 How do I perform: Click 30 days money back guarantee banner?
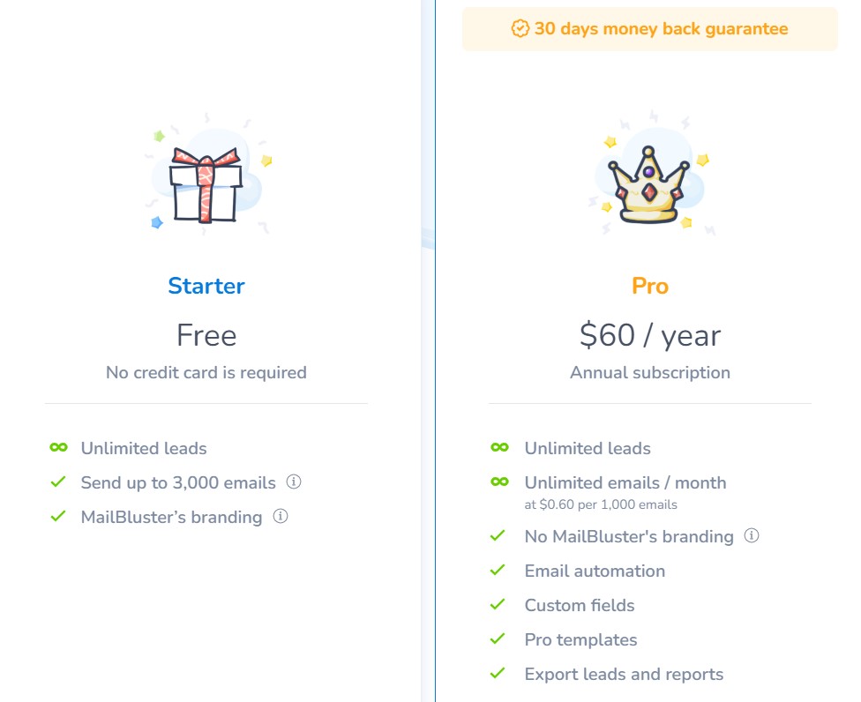[650, 29]
